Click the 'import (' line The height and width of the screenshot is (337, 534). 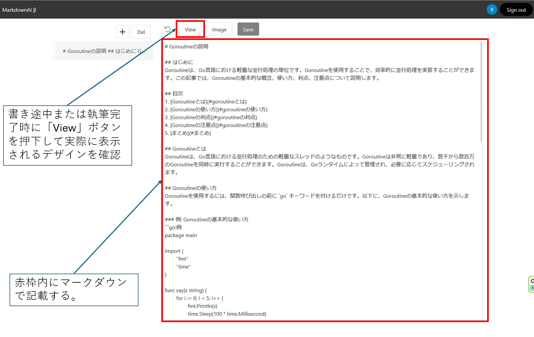tap(174, 251)
